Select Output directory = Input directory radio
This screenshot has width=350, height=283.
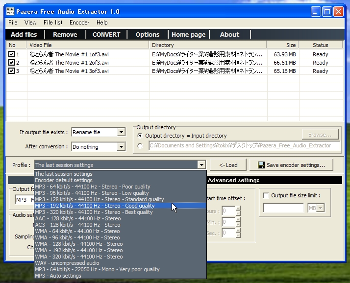(x=140, y=136)
